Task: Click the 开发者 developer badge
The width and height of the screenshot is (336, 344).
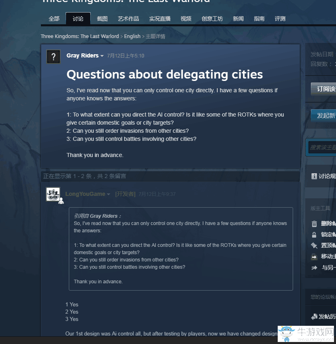Action: (125, 194)
